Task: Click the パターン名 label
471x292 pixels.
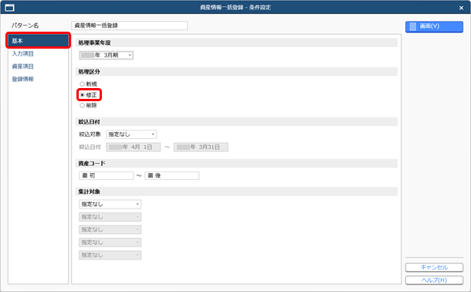Action: pos(25,25)
